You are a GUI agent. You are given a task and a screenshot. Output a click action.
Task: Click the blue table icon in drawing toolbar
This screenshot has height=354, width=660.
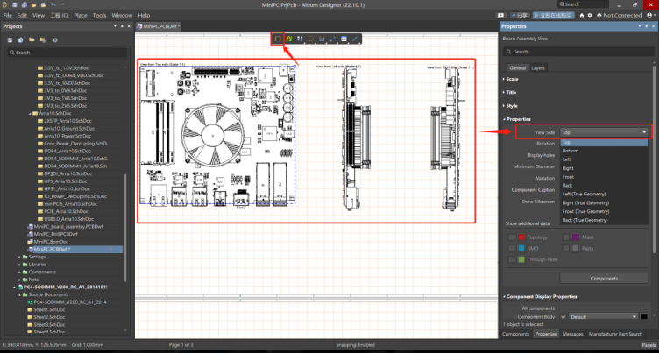click(344, 39)
